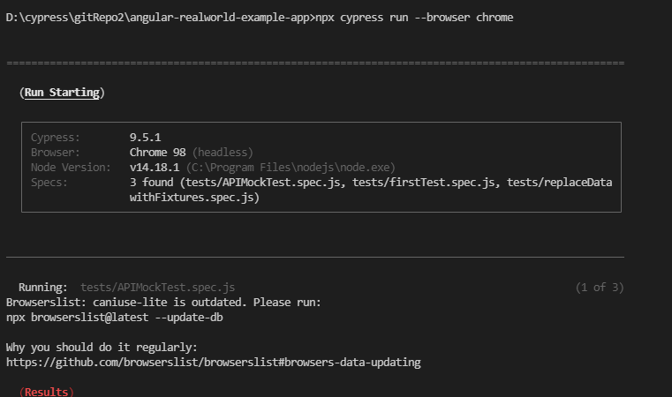Click the Chrome 98 browser value
This screenshot has width=672, height=397.
click(x=158, y=153)
